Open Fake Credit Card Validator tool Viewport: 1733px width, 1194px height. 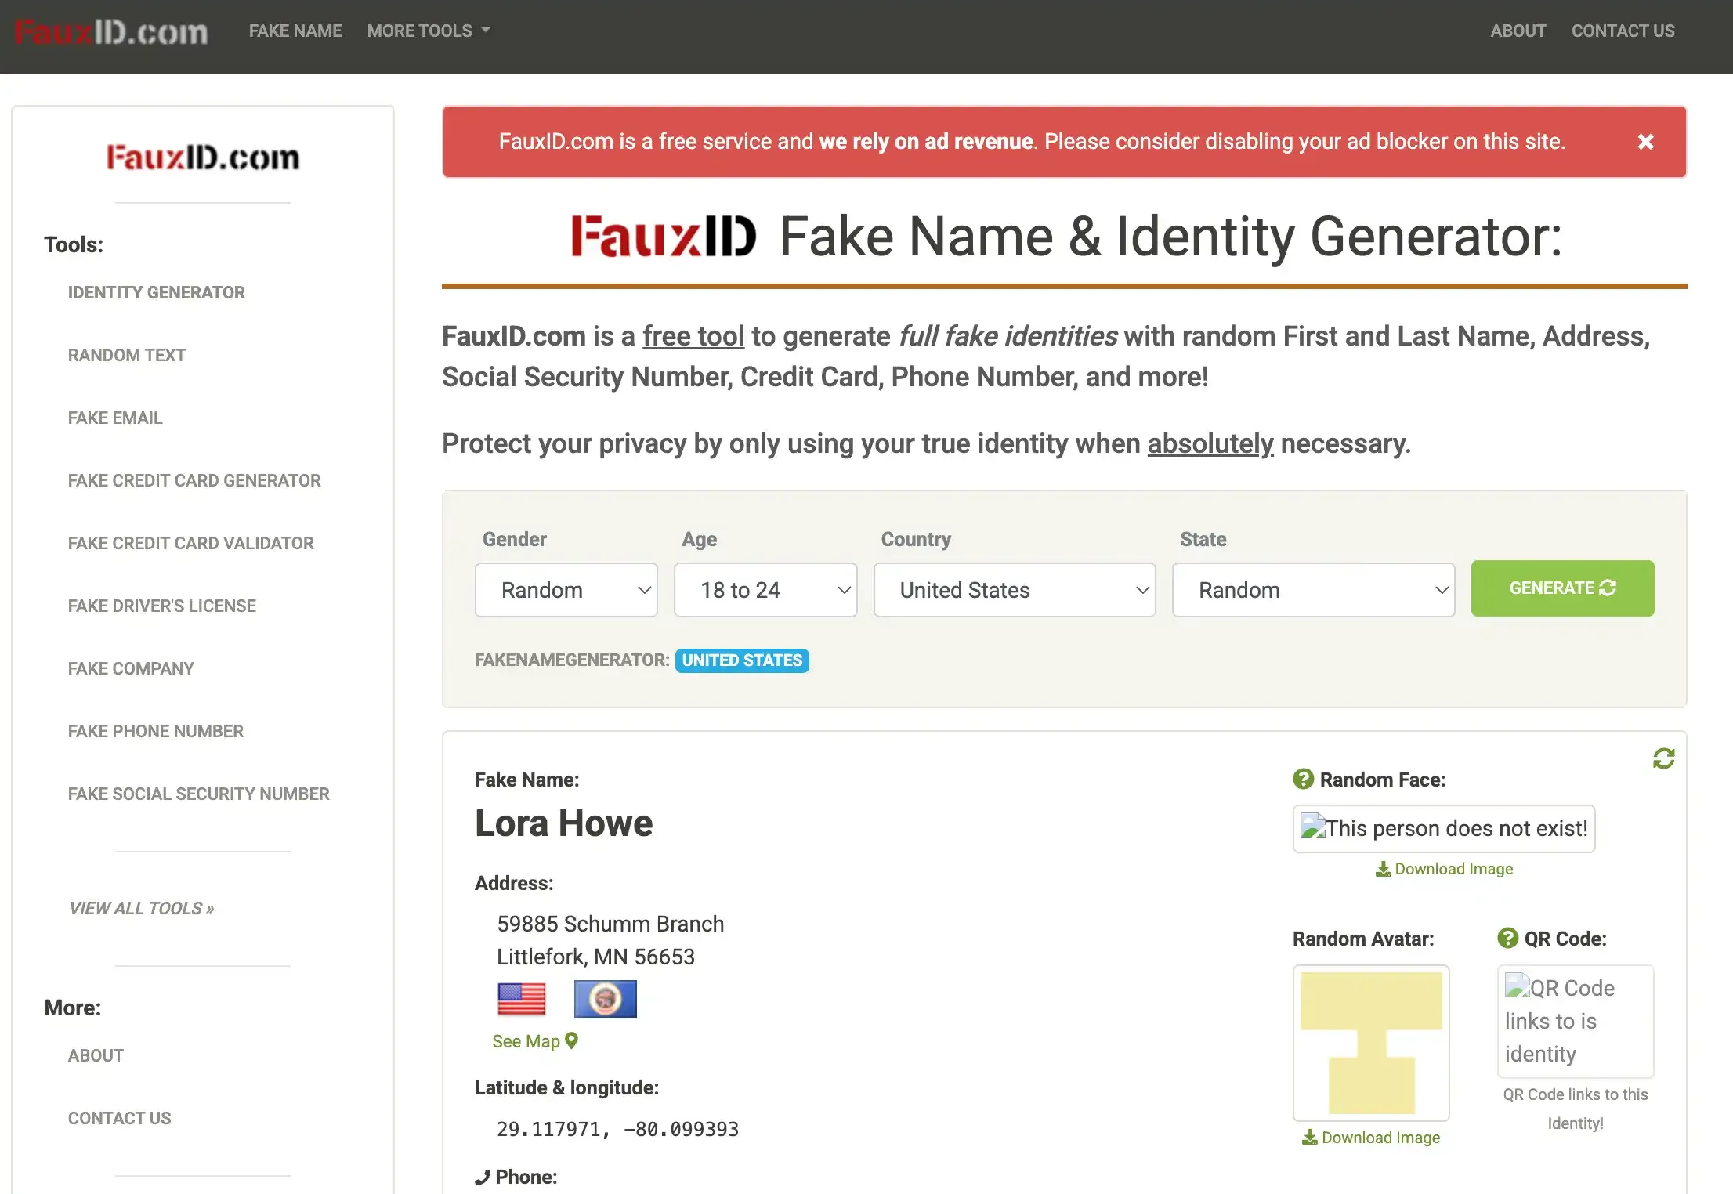pyautogui.click(x=190, y=543)
